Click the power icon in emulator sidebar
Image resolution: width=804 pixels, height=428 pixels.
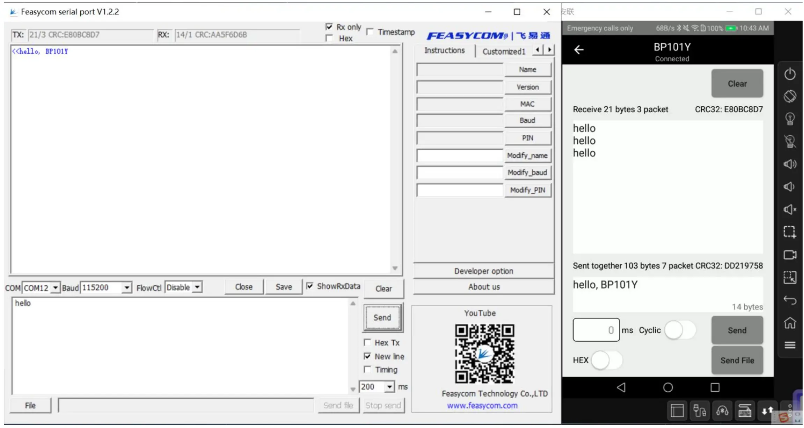click(x=789, y=74)
